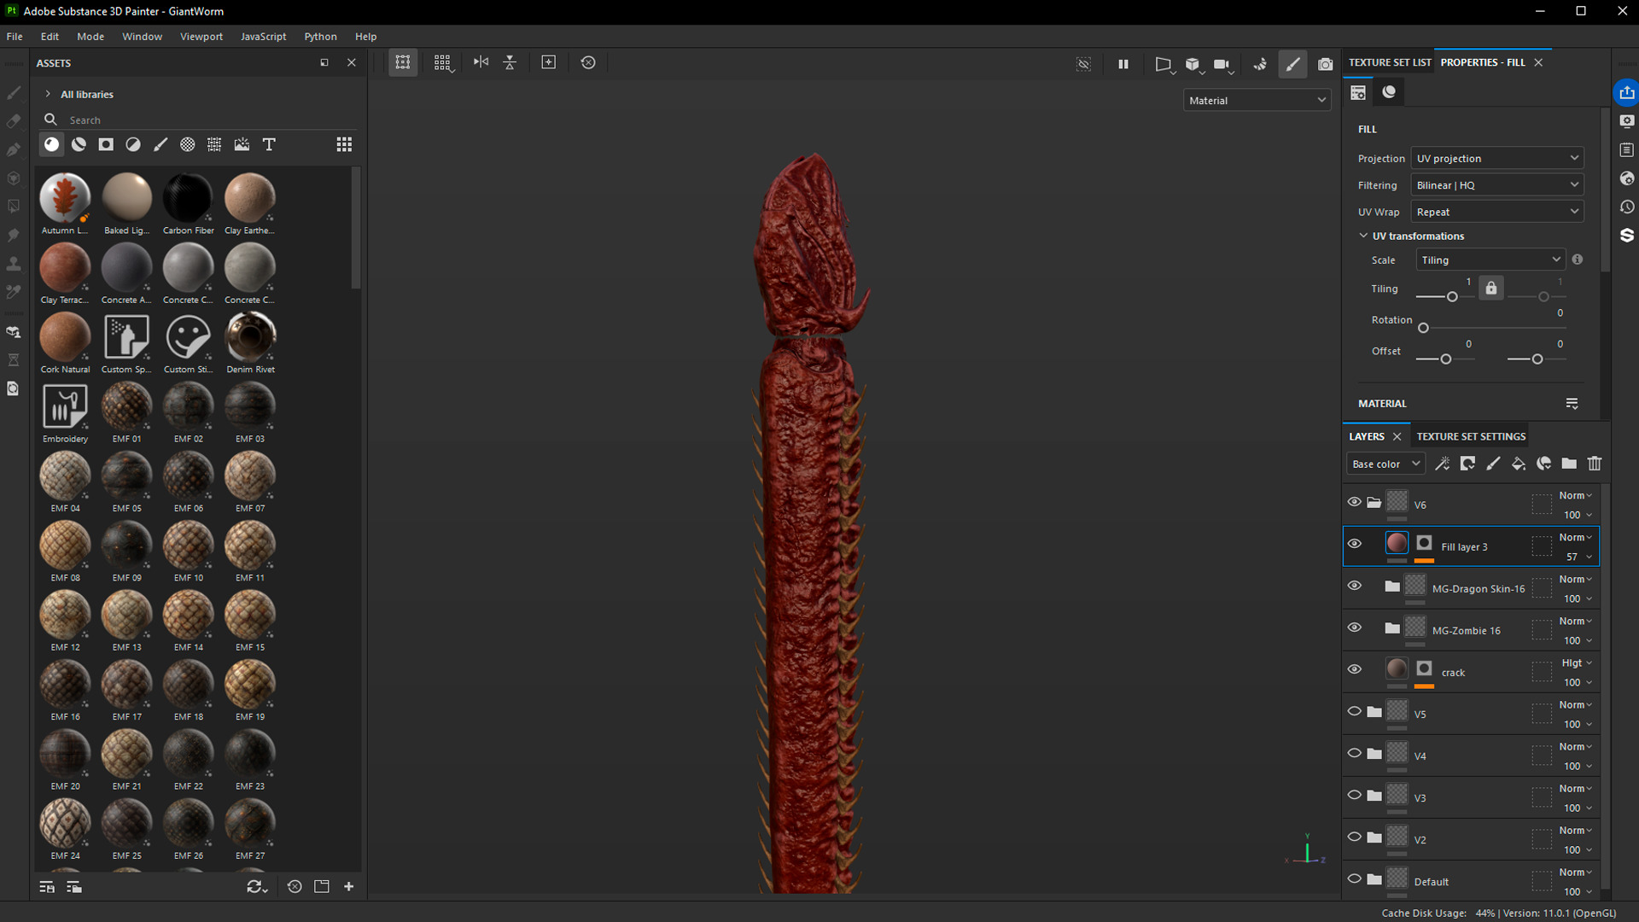
Task: Show the Default folder layer
Action: coord(1355,878)
